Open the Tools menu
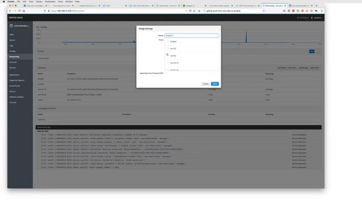The height and width of the screenshot is (204, 362). point(61,1)
